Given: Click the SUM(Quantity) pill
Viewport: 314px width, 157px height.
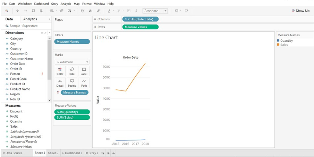Looking at the screenshot, I should coord(72,112).
